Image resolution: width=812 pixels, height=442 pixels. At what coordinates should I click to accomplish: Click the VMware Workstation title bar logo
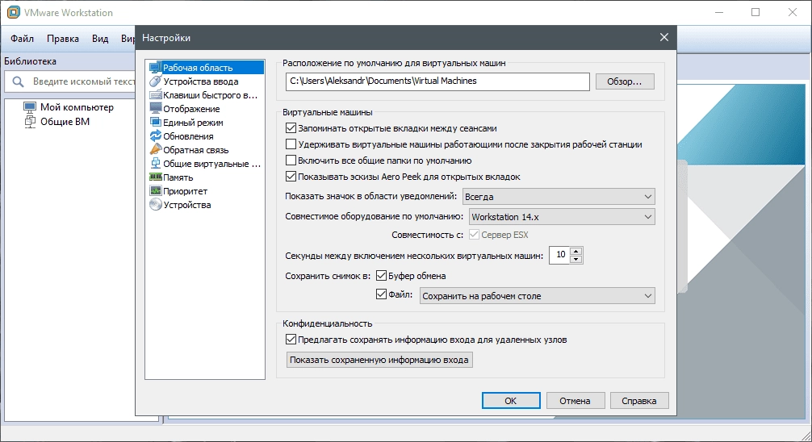click(14, 12)
